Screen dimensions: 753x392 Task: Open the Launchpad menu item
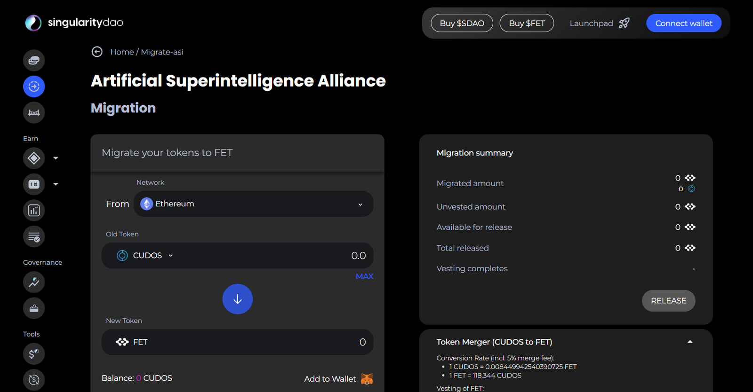click(x=599, y=23)
